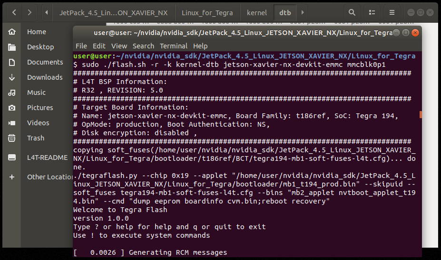
Task: Show earlier path segments with left arrow
Action: click(x=47, y=13)
